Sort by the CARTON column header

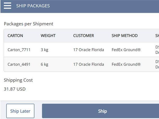click(15, 36)
